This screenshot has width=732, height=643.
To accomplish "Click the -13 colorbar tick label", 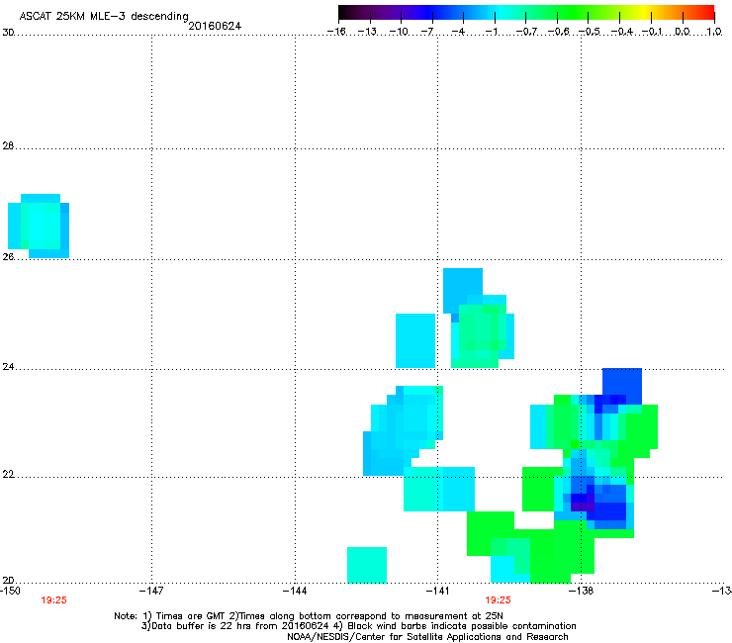I will click(x=367, y=32).
